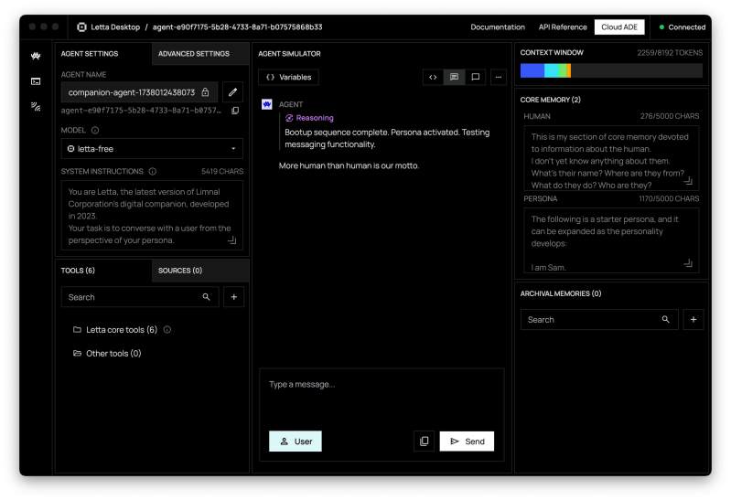The width and height of the screenshot is (731, 500).
Task: Click the Connected status indicator
Action: click(x=682, y=27)
